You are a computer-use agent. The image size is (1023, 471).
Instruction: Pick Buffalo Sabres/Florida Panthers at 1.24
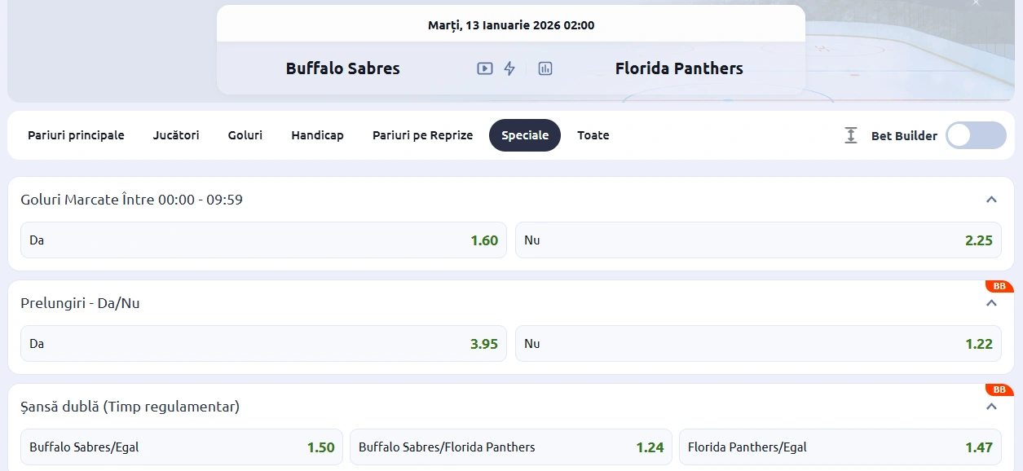(510, 447)
